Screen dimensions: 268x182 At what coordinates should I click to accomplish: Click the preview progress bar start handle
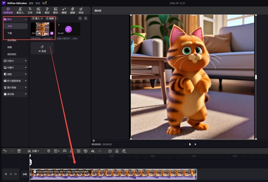pyautogui.click(x=94, y=141)
